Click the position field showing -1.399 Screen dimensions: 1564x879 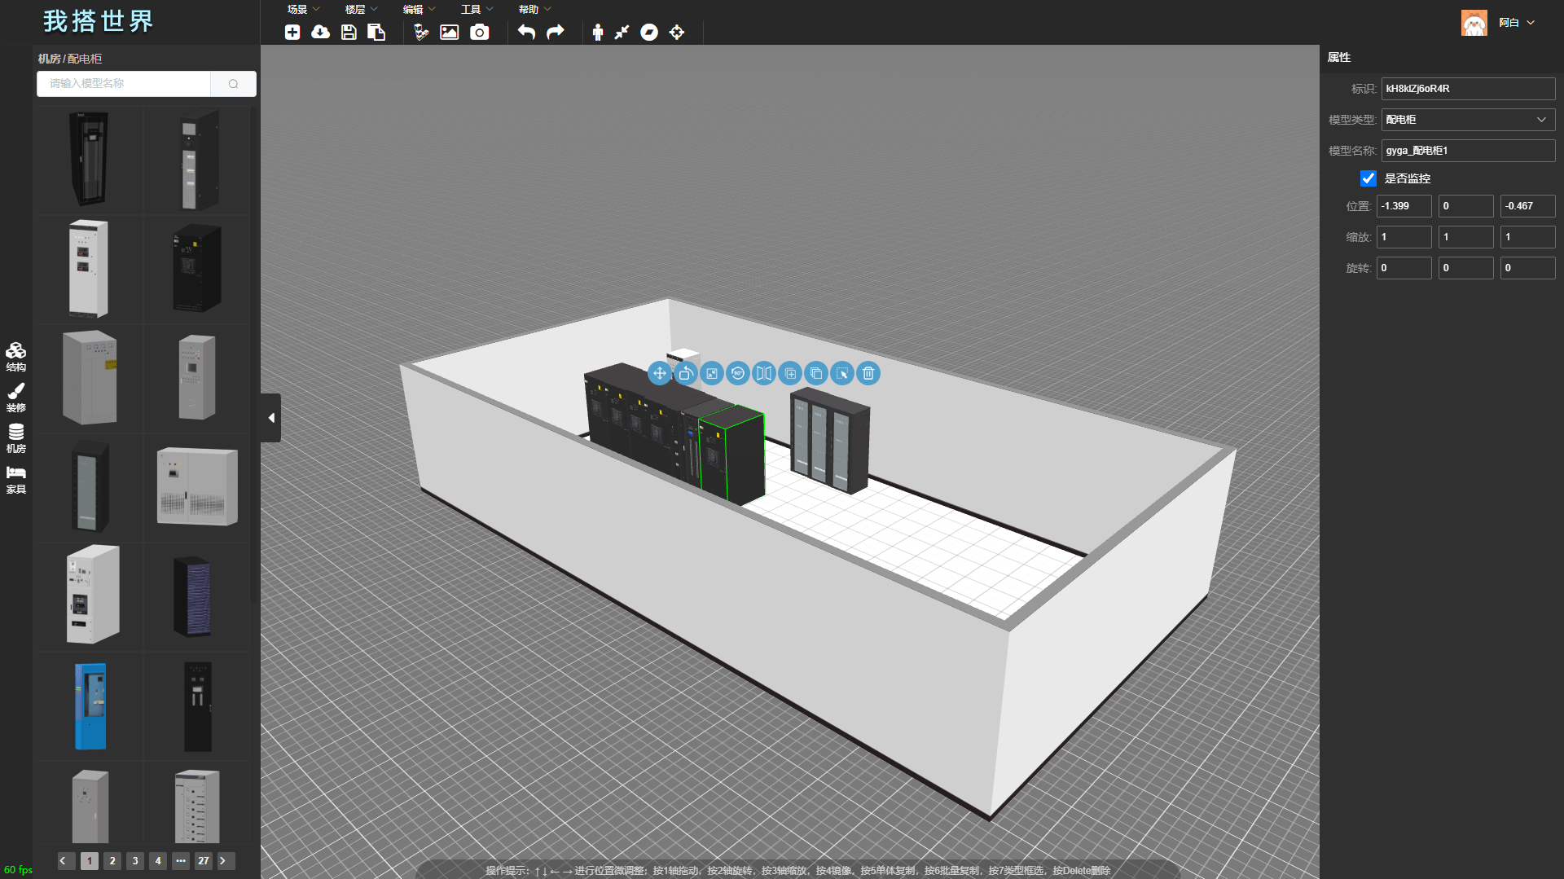pyautogui.click(x=1404, y=206)
